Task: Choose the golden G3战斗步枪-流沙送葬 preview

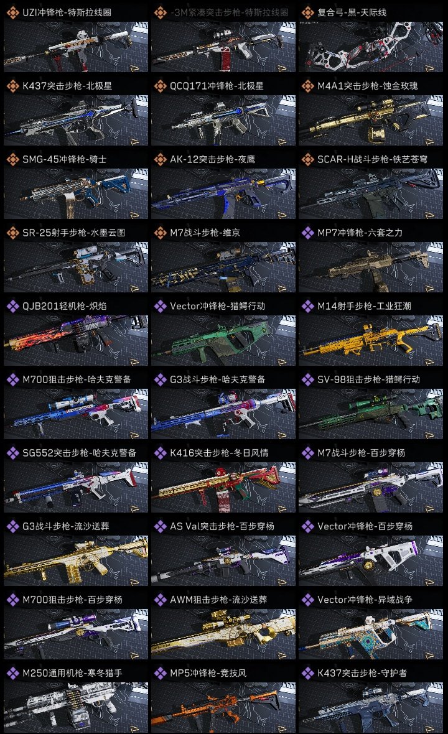Action: tap(76, 561)
